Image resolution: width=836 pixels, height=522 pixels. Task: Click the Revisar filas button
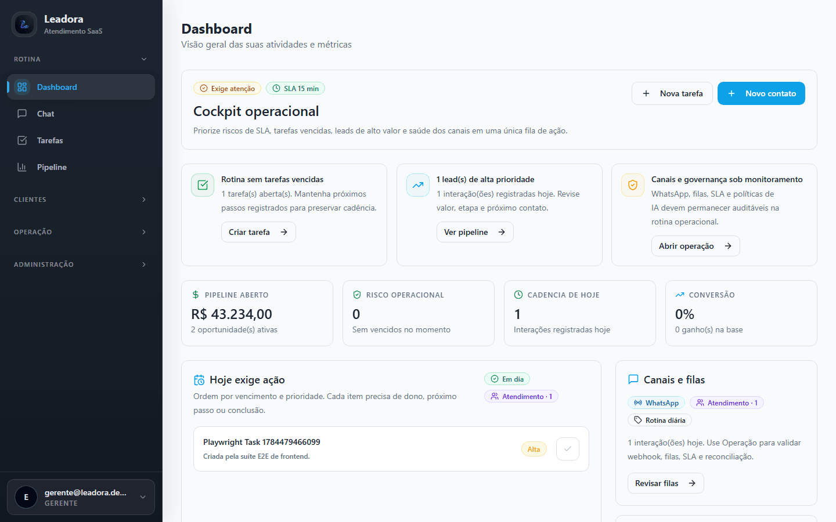click(665, 483)
